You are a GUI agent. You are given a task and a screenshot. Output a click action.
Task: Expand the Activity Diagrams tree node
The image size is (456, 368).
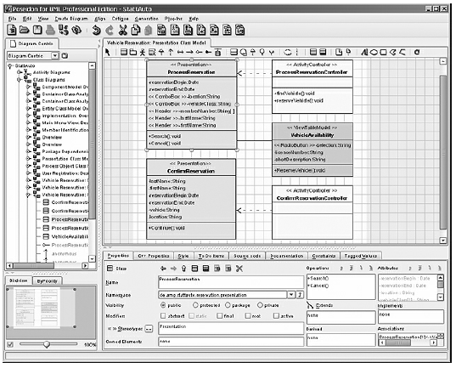point(20,72)
